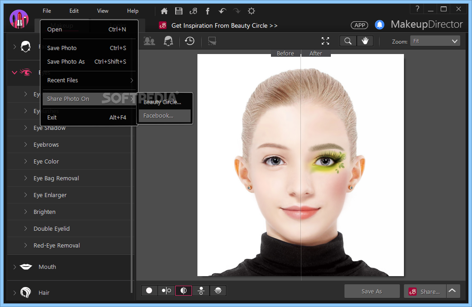Screen dimensions: 472x307
Task: Select the magnifier zoom tool
Action: coord(348,41)
